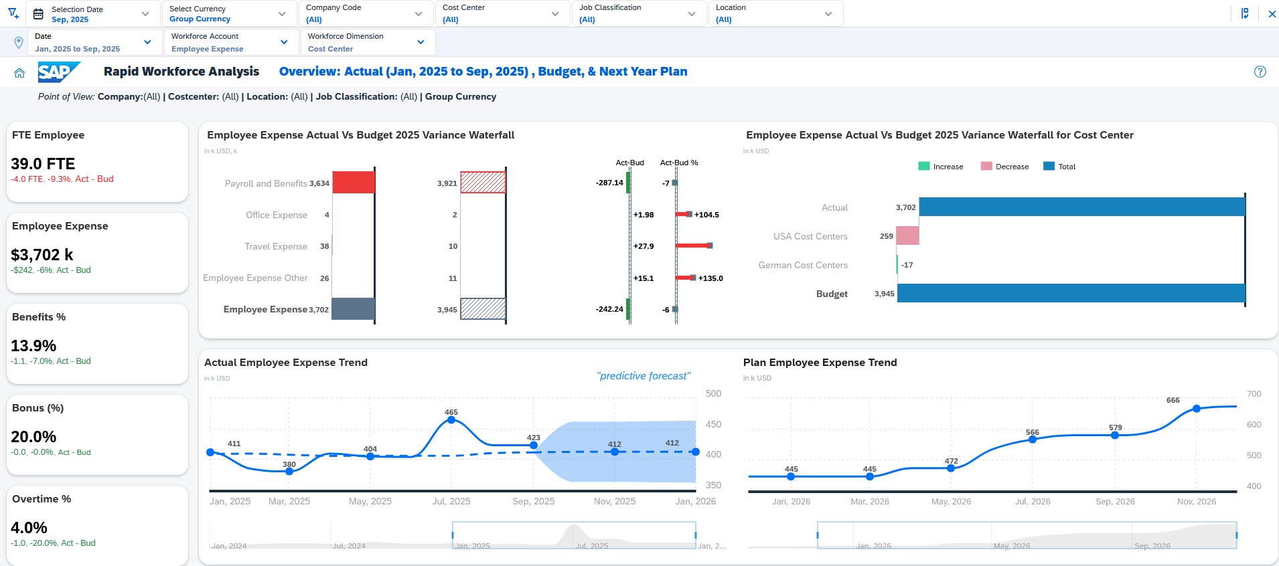
Task: Open the Cost Center filter dropdown
Action: pyautogui.click(x=502, y=14)
